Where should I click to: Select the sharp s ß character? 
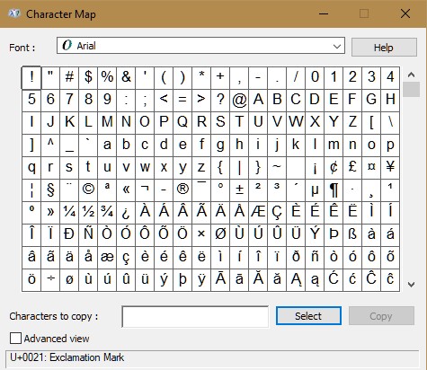(352, 235)
